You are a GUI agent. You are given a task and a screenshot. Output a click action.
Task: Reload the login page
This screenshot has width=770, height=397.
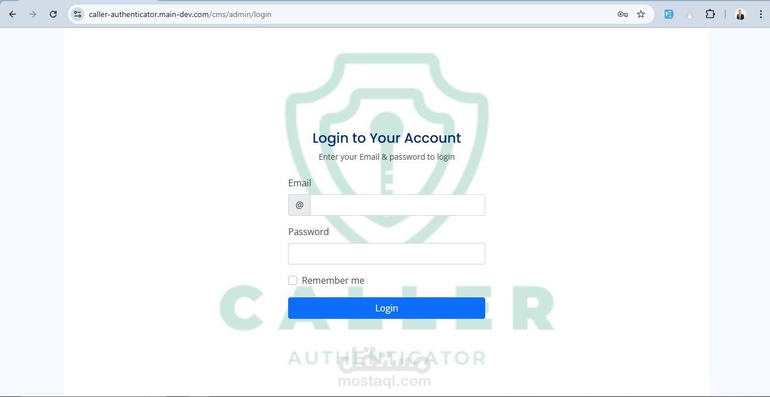tap(53, 14)
